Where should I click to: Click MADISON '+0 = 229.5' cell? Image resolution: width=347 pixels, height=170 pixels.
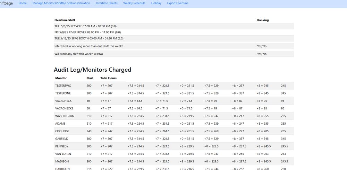click(x=211, y=161)
